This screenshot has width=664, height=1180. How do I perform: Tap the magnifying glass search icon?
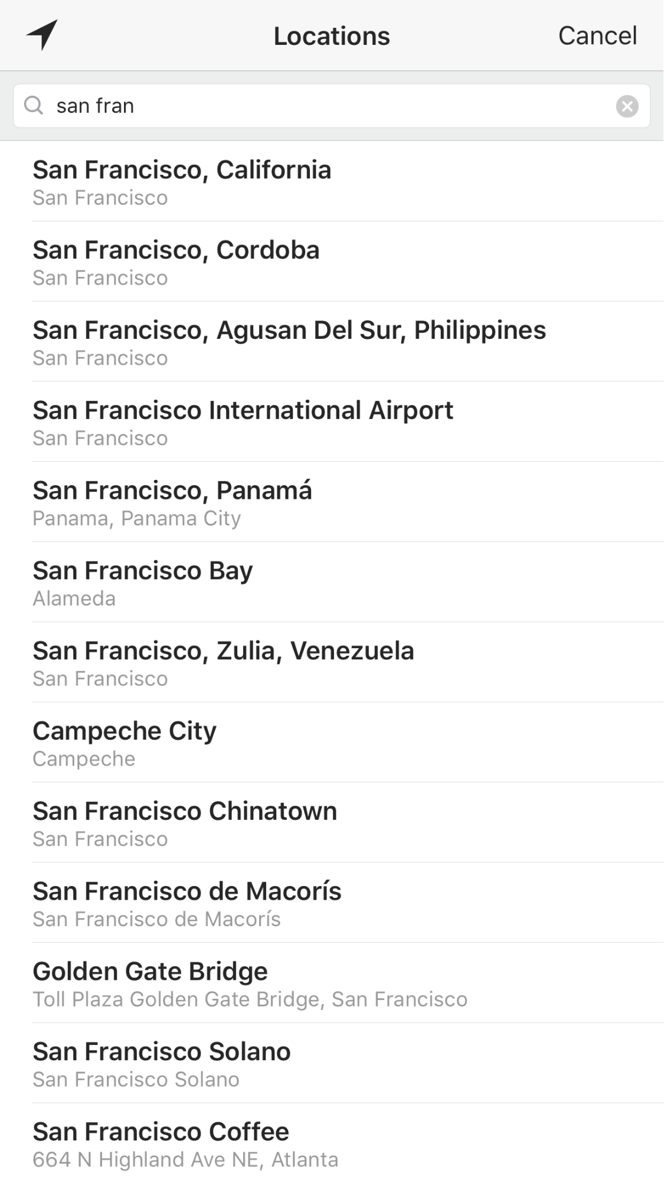[x=34, y=106]
